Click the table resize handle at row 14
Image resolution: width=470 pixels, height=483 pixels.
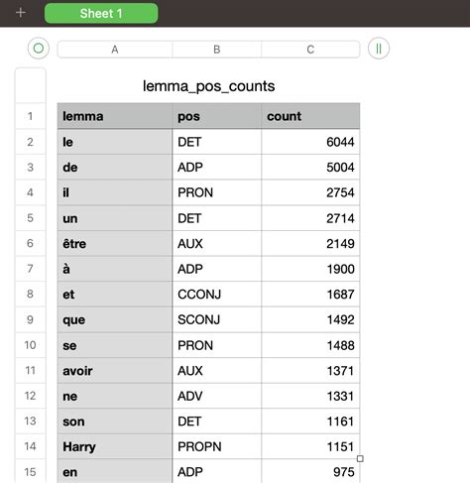360,458
